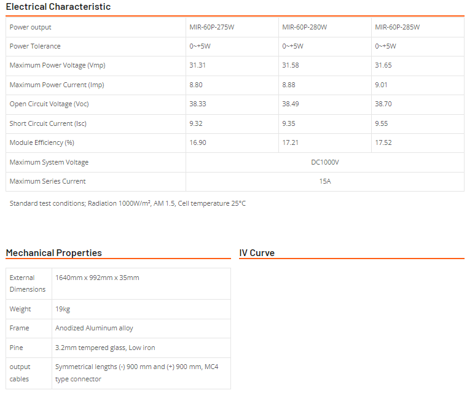This screenshot has width=467, height=401.
Task: Select the 19kg weight value
Action: click(x=63, y=309)
